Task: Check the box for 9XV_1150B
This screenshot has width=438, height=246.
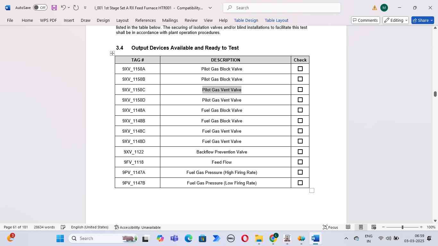Action: click(300, 79)
